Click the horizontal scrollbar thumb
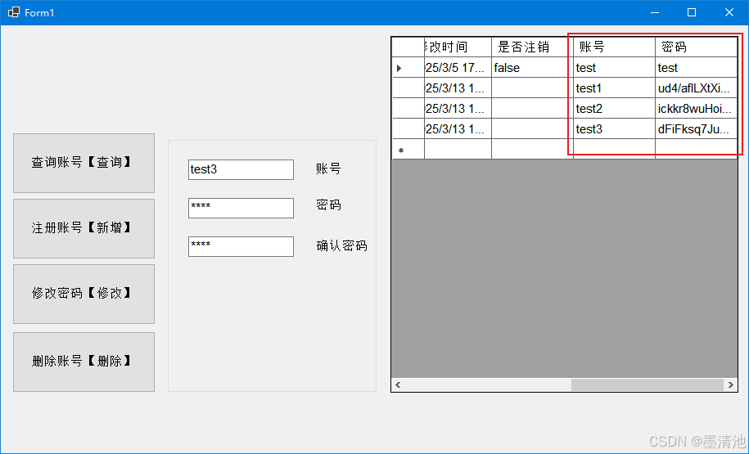749x454 pixels. coord(647,384)
